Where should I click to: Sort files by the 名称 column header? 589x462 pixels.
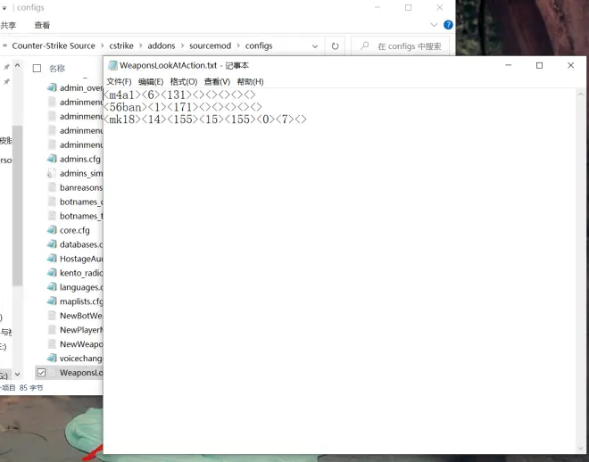[57, 69]
